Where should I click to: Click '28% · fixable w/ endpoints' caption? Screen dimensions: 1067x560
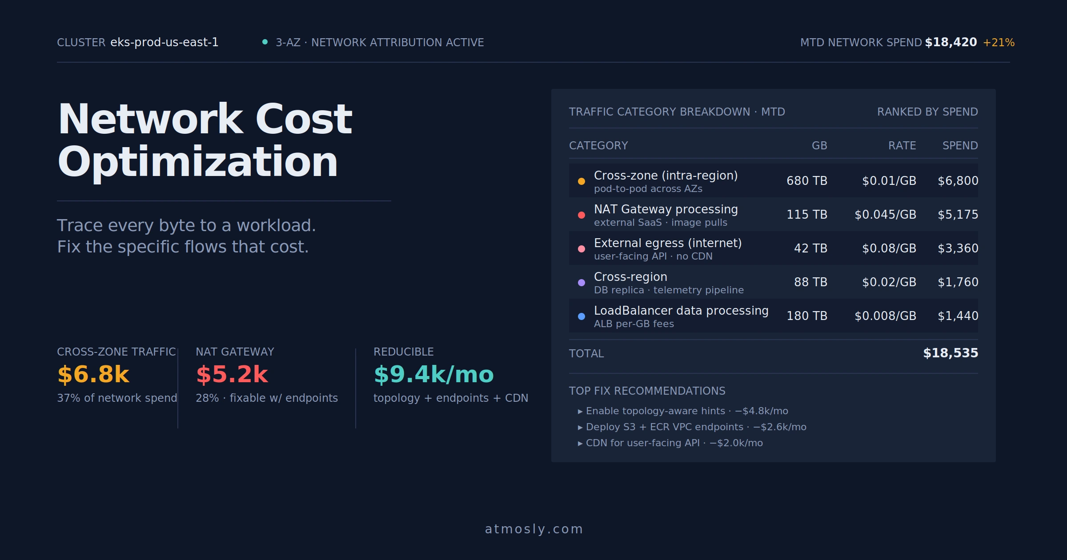coord(267,398)
